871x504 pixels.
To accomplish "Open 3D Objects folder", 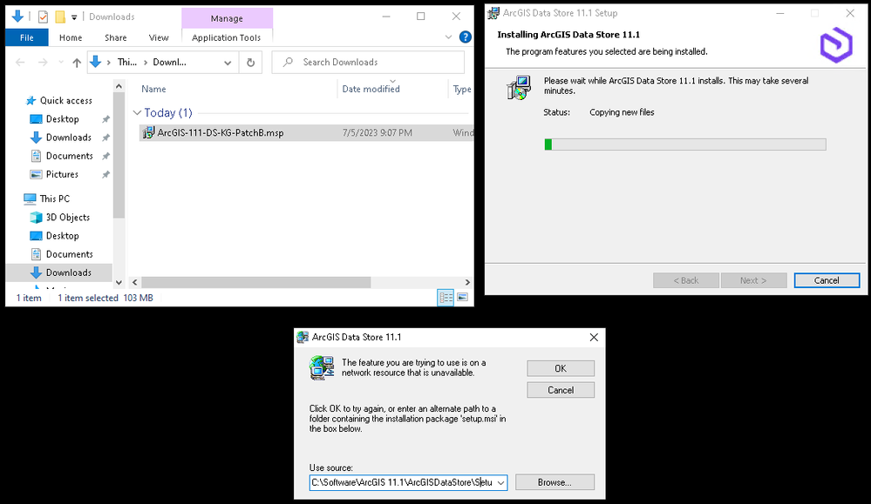I will 68,218.
